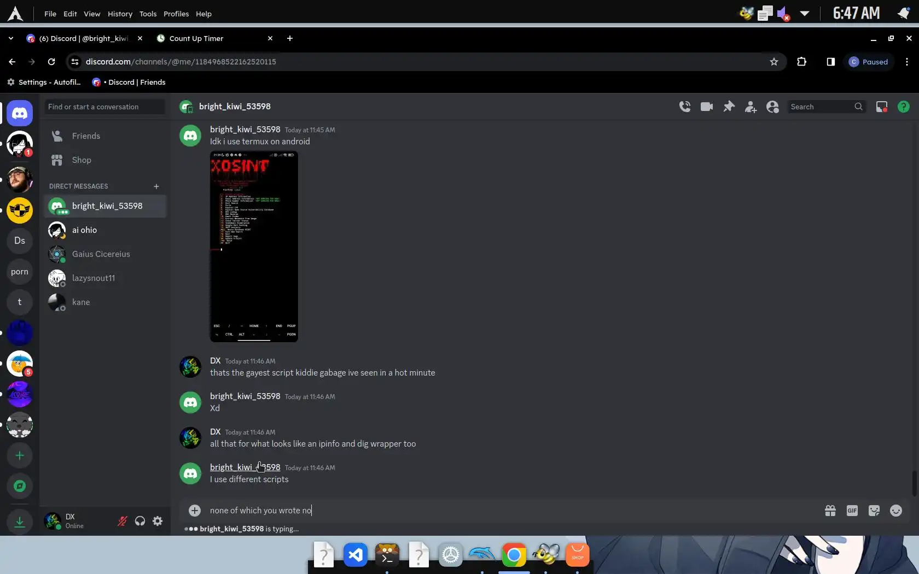This screenshot has height=574, width=919.
Task: Open the Edit menu
Action: (x=70, y=14)
